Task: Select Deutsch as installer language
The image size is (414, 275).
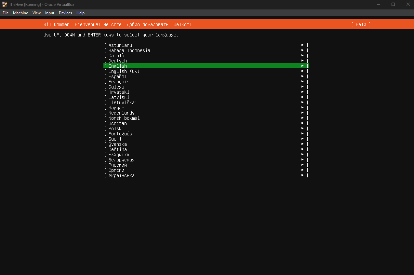Action: [118, 61]
